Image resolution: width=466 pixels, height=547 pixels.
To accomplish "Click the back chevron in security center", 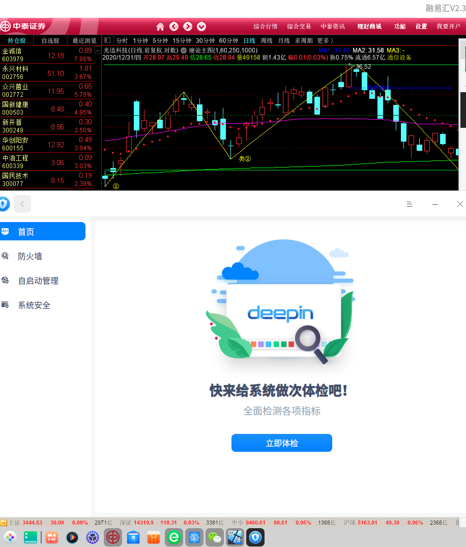I will (x=22, y=204).
